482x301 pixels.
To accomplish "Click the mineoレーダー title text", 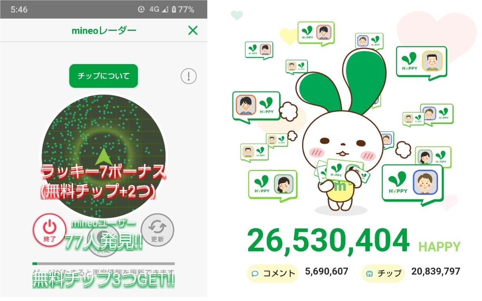I will pyautogui.click(x=104, y=30).
